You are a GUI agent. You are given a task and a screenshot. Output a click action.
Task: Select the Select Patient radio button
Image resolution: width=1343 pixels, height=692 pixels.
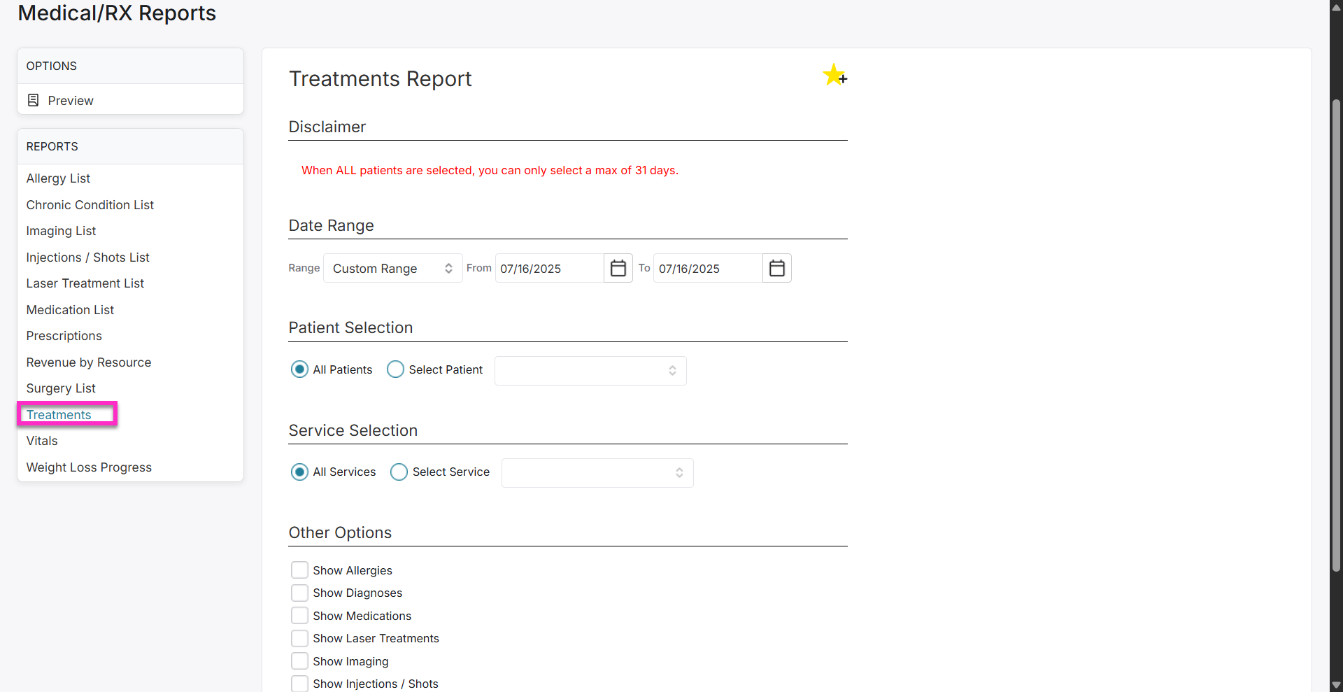point(395,369)
